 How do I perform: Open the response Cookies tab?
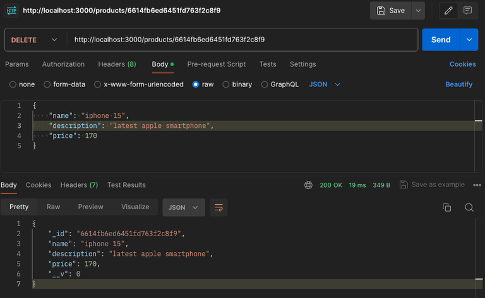click(x=39, y=185)
